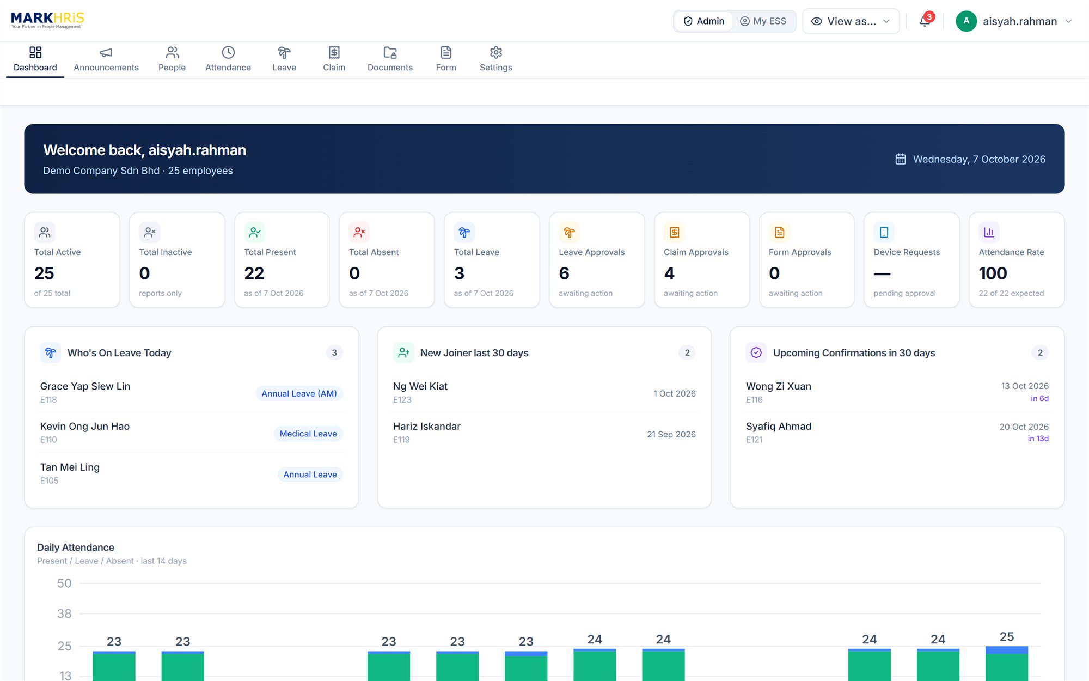Click the Wednesday, 7 October 2026 date
The height and width of the screenshot is (681, 1089).
(x=979, y=159)
